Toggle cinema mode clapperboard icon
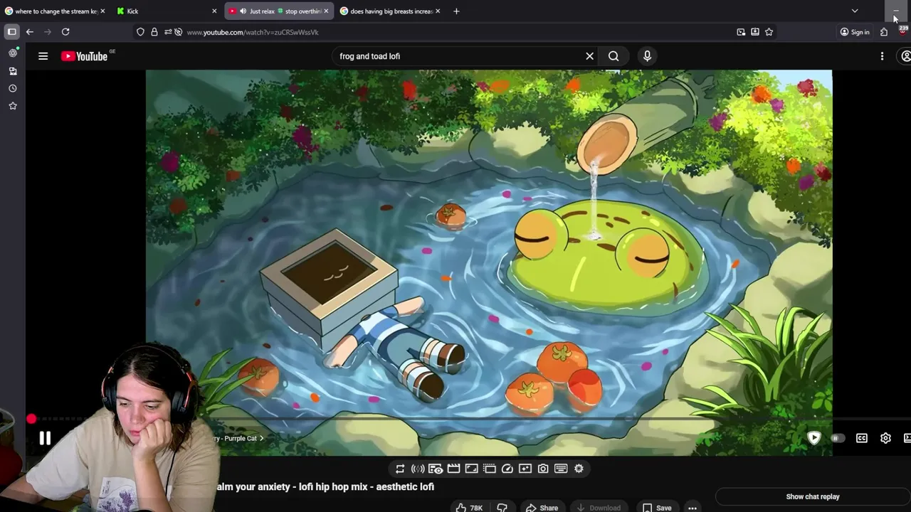 point(453,469)
